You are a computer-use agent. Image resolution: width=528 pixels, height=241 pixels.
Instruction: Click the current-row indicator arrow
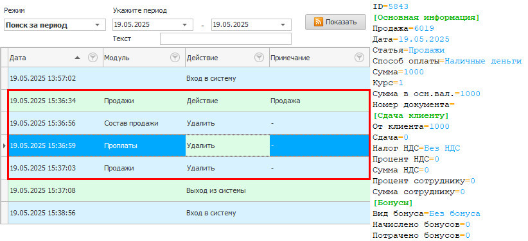pos(4,145)
